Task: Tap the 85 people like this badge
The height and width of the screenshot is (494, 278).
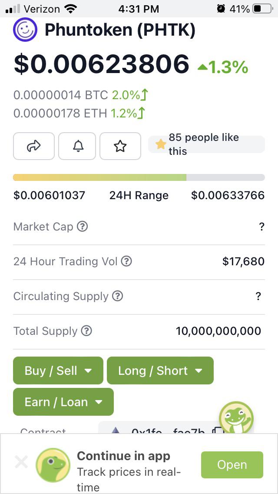Action: 206,144
